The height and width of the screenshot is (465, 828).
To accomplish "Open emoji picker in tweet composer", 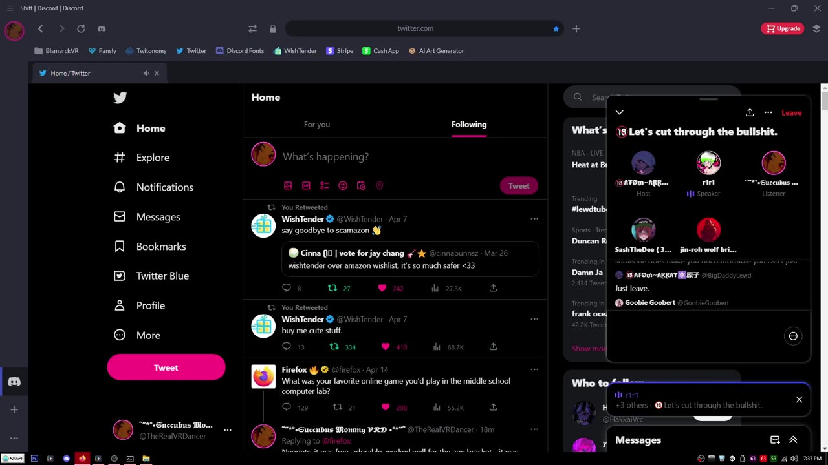I will click(343, 185).
